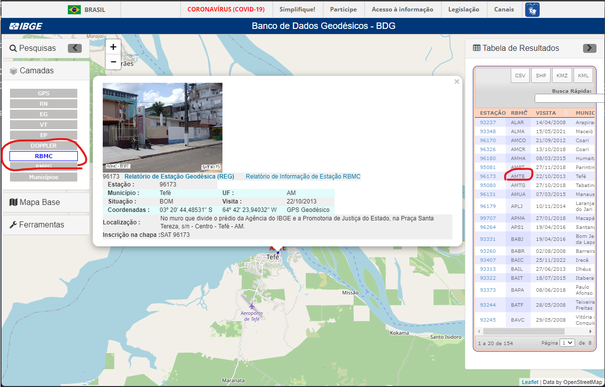
Task: Open station 96173 link in results table
Action: coord(488,177)
